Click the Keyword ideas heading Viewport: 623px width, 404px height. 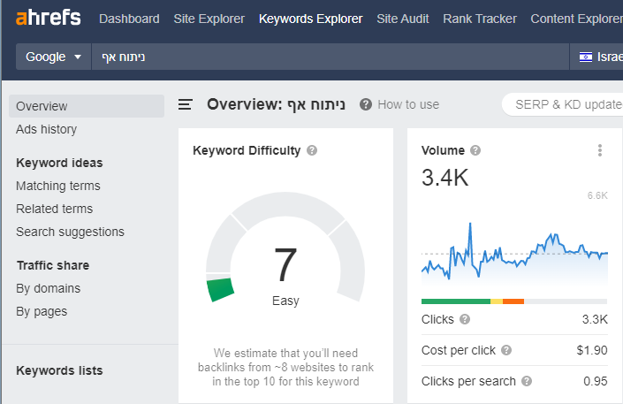[x=59, y=163]
